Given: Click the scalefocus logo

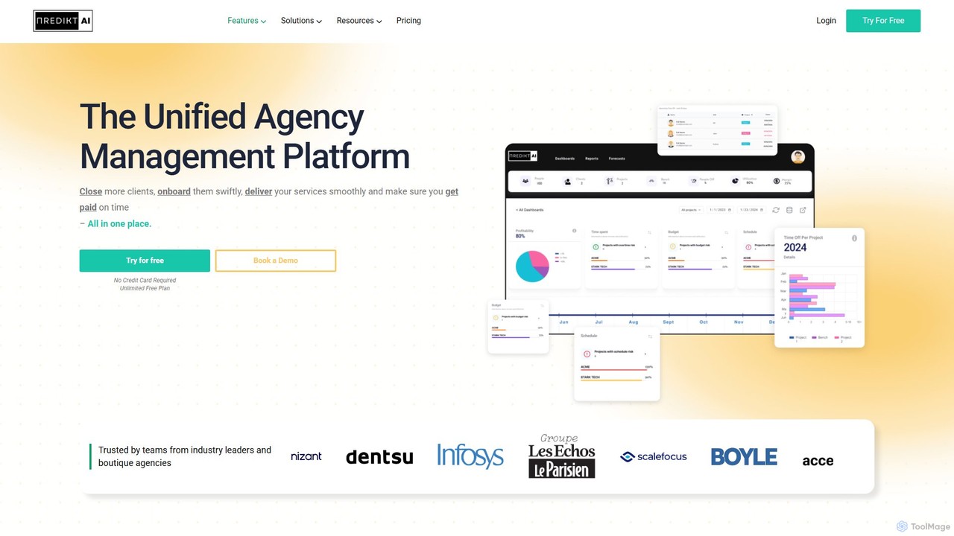Looking at the screenshot, I should (x=654, y=456).
